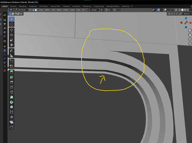The height and width of the screenshot is (143, 192).
Task: Toggle face select mode
Action: [36, 10]
